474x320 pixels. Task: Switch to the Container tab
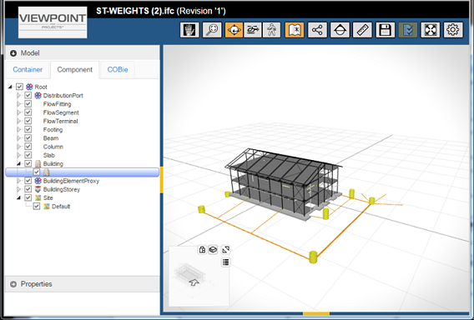click(28, 69)
